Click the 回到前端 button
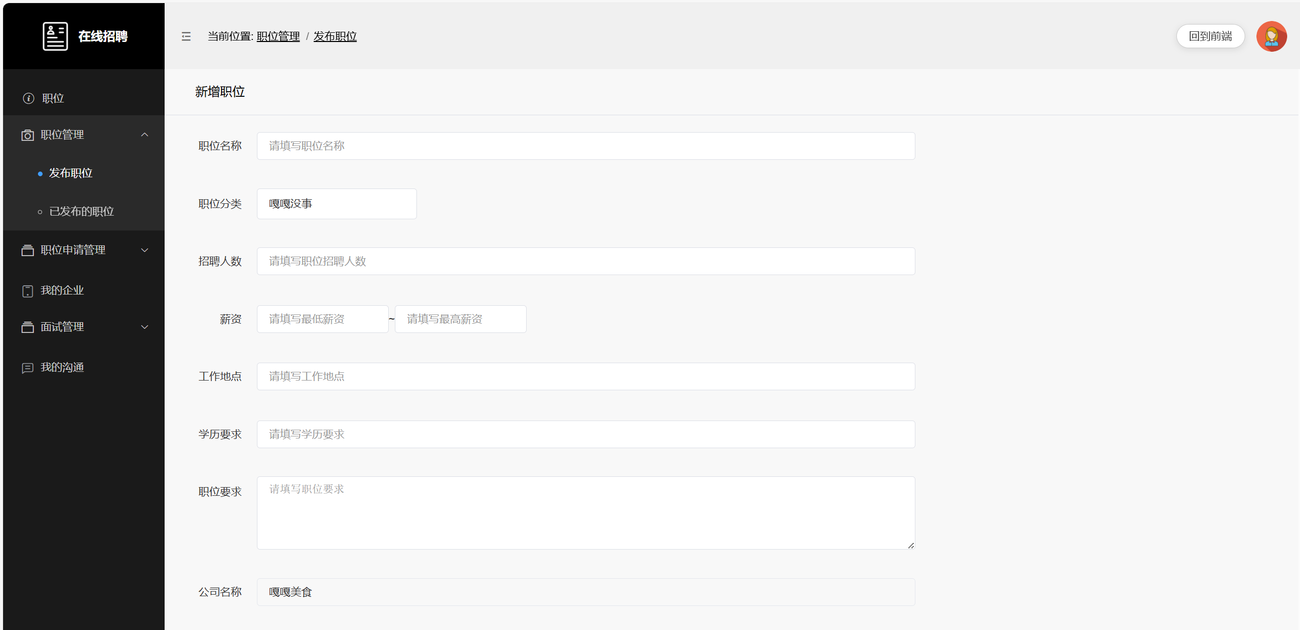1300x630 pixels. pos(1210,36)
